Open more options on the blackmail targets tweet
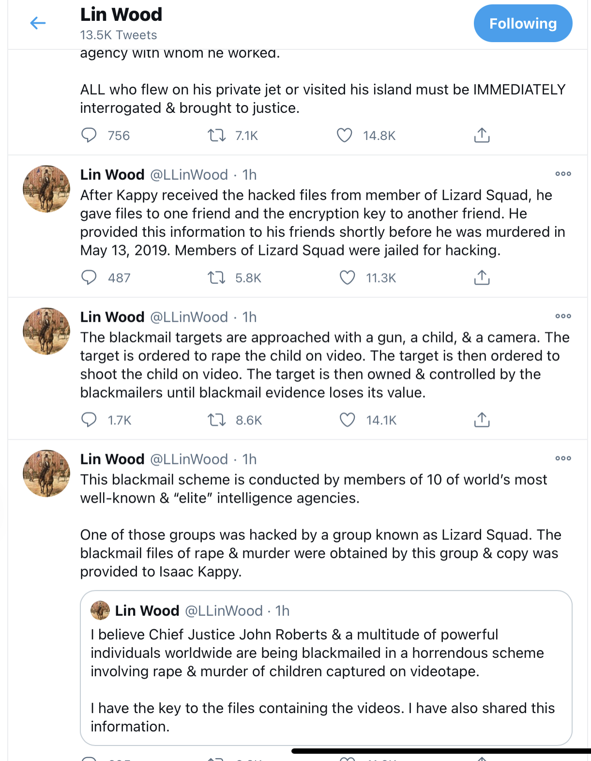 click(x=563, y=316)
